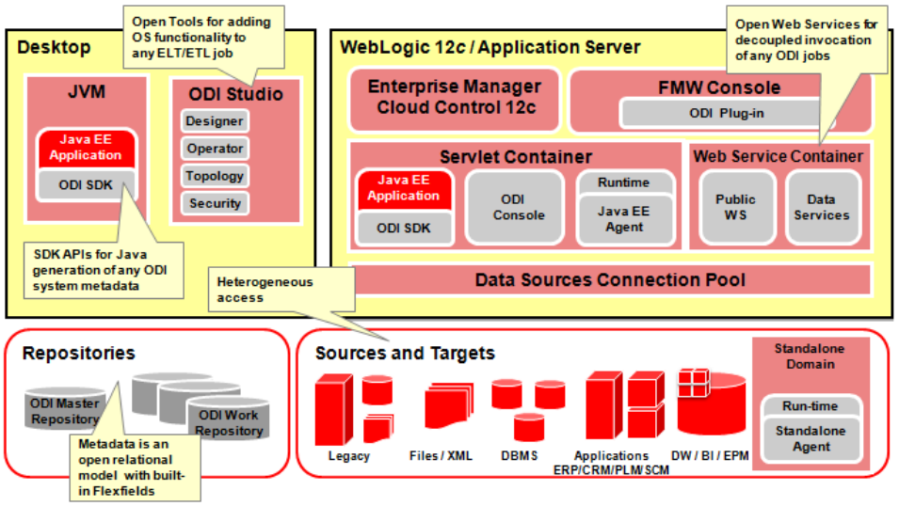Click the DBMS label text

(520, 456)
